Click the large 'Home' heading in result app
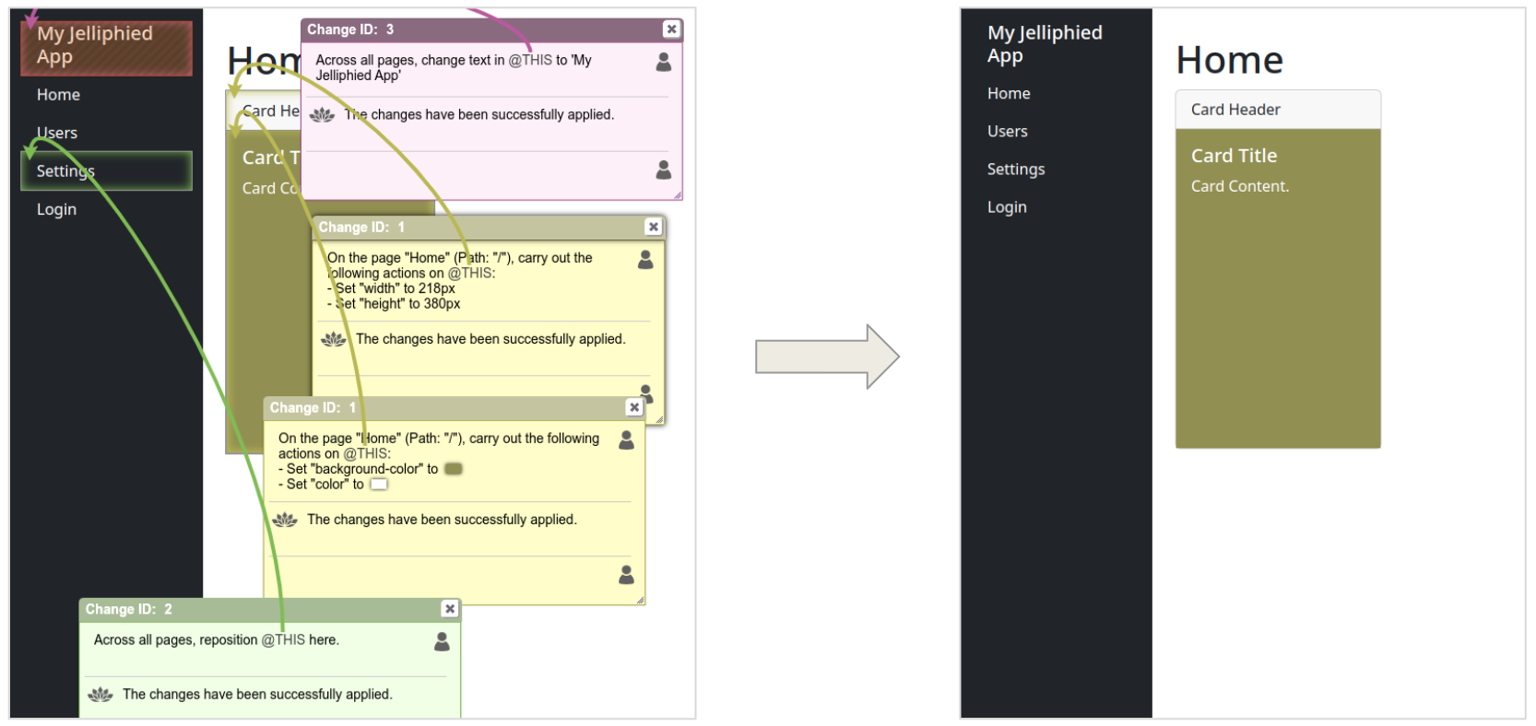 click(x=1229, y=61)
